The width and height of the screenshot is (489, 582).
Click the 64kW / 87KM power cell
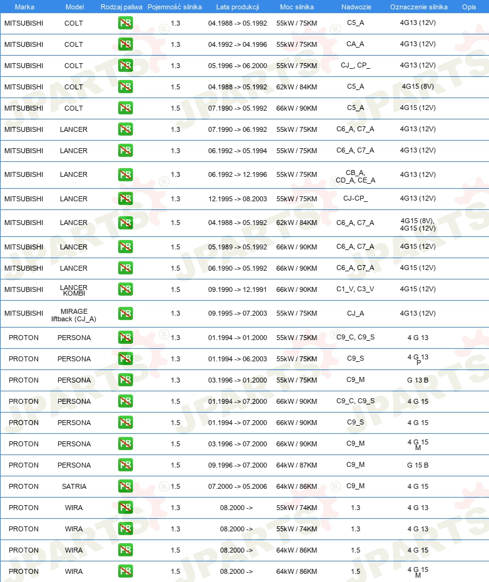click(296, 465)
